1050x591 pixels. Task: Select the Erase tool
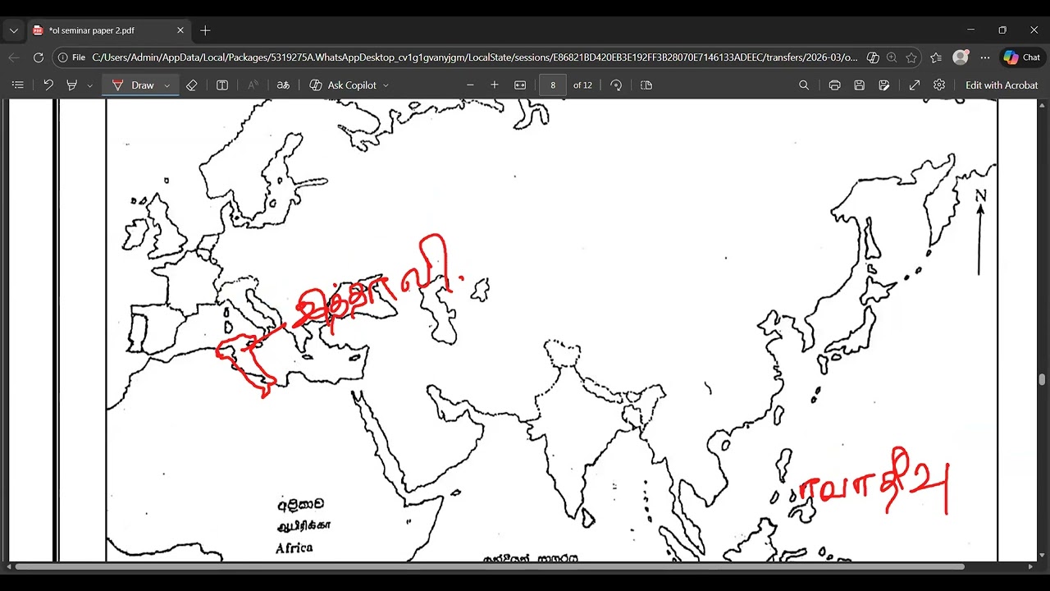pos(192,85)
